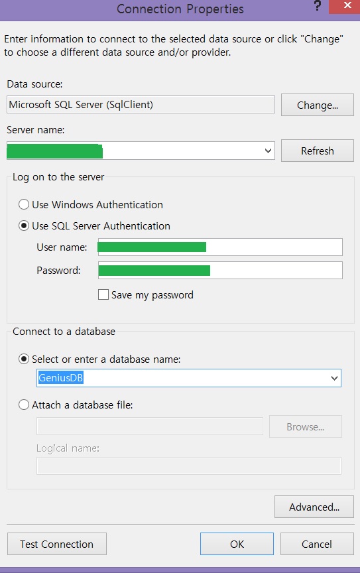Choose Select or enter a database name
Viewport: 360px width, 573px height.
(x=24, y=359)
